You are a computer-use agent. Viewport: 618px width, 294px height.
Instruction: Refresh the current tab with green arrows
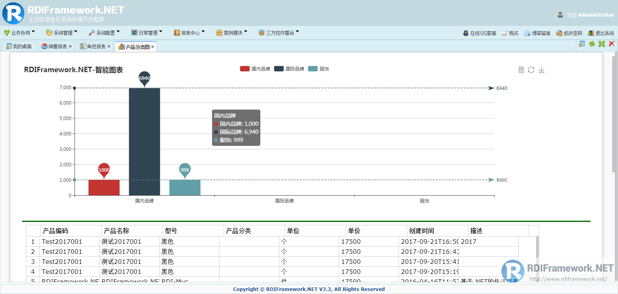click(x=592, y=44)
